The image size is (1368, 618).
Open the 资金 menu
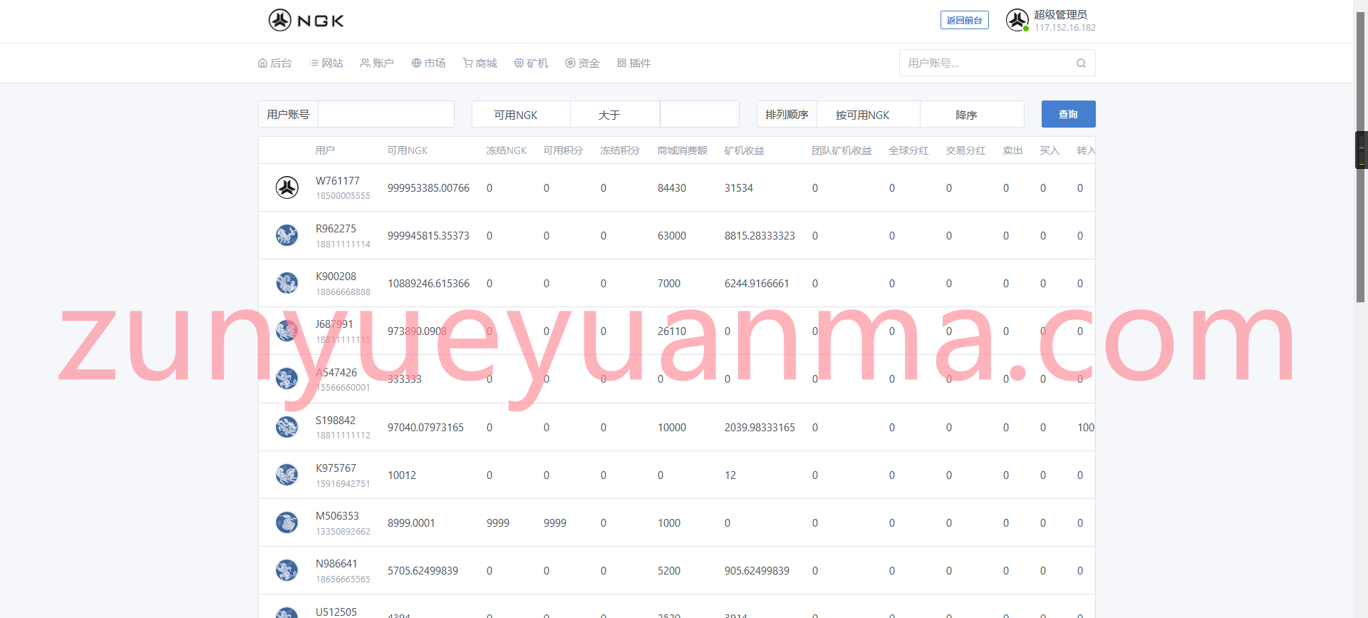pos(582,63)
